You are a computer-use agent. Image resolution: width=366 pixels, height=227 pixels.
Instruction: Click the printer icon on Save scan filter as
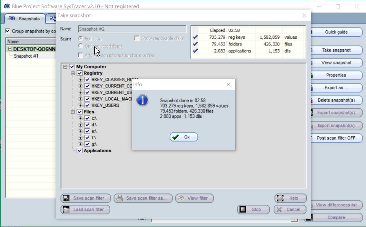(120, 198)
